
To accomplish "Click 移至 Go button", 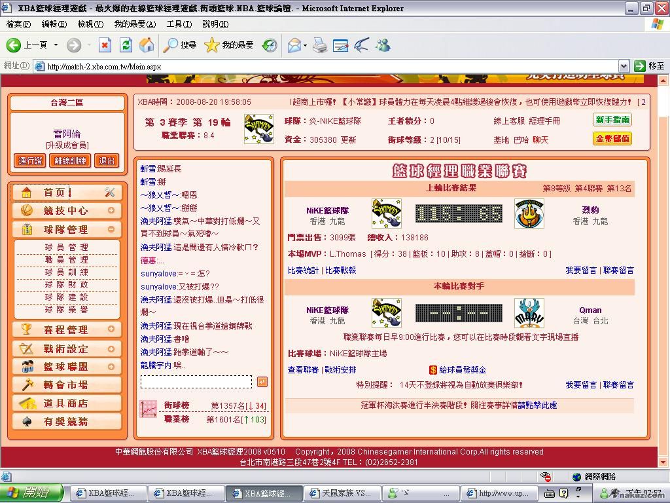I will (649, 66).
